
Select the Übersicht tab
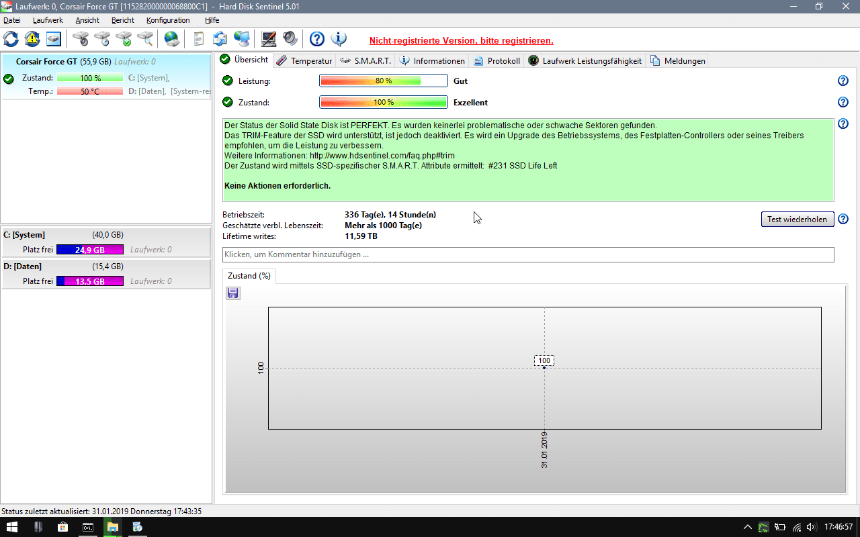tap(245, 60)
